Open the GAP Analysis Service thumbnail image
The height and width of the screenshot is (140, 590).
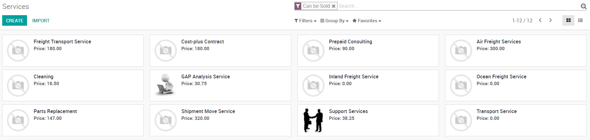tap(165, 85)
